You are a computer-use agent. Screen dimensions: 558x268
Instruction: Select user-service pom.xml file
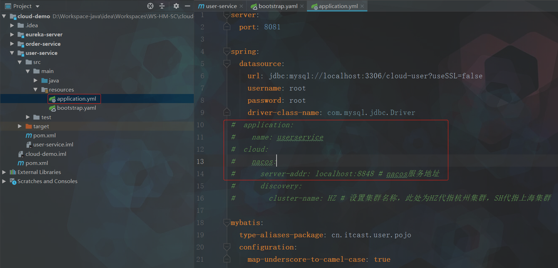44,136
